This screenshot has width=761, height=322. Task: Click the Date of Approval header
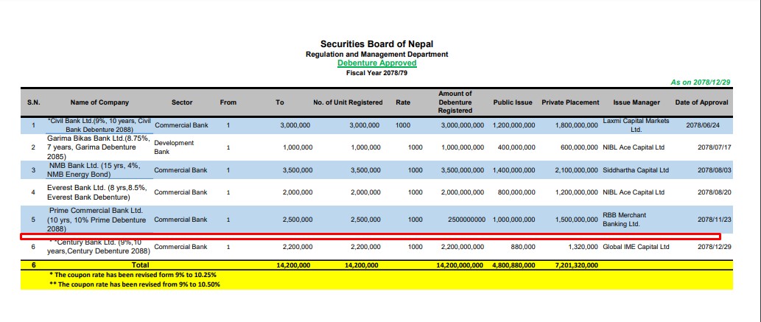pos(701,102)
